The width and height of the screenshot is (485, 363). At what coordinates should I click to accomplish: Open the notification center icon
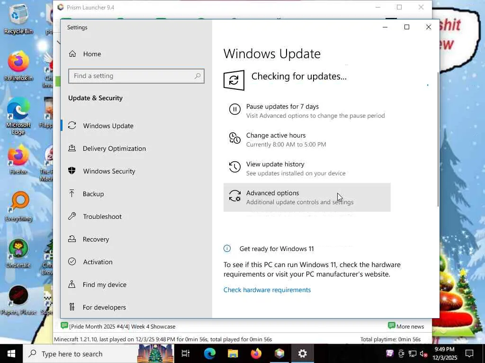coord(469,354)
